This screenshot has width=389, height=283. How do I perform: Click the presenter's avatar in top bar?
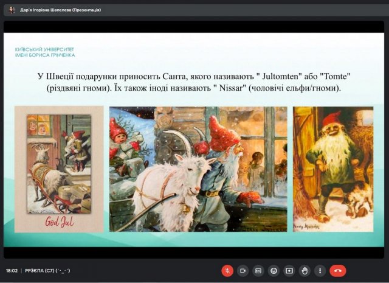[x=12, y=10]
